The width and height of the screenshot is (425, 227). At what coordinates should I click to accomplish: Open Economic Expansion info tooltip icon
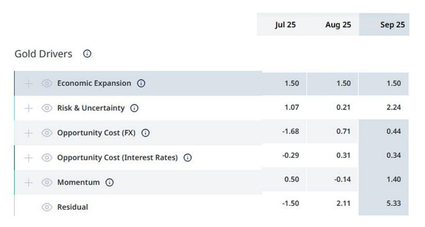tap(141, 84)
